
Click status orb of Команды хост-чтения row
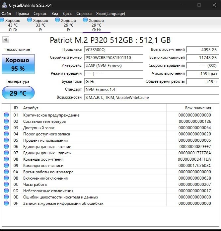point(6,159)
